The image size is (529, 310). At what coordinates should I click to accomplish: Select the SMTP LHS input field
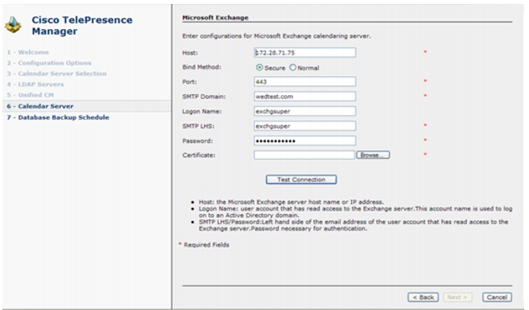pyautogui.click(x=305, y=126)
